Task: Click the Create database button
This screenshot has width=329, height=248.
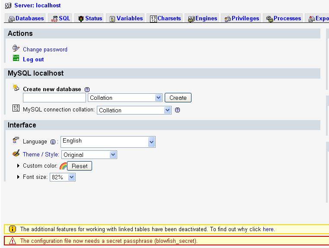Action: point(178,98)
